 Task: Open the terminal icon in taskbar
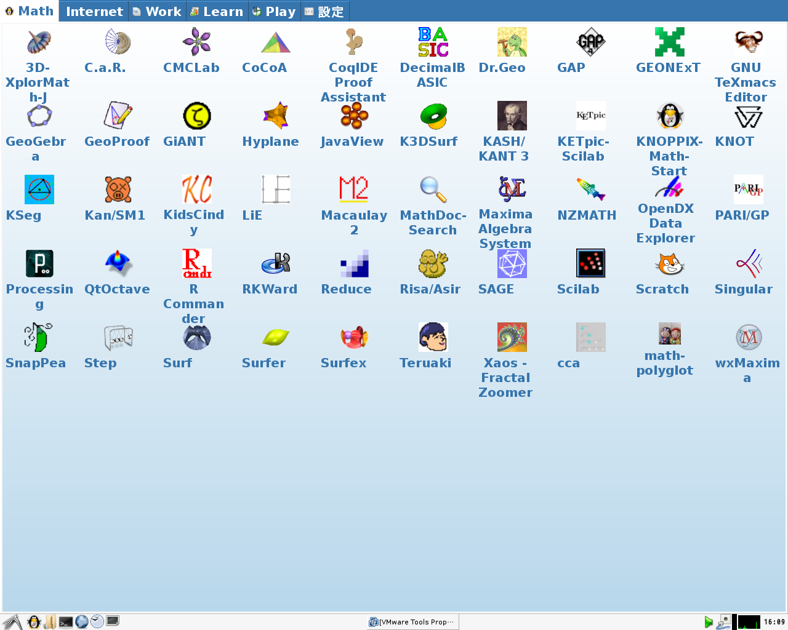tap(66, 622)
